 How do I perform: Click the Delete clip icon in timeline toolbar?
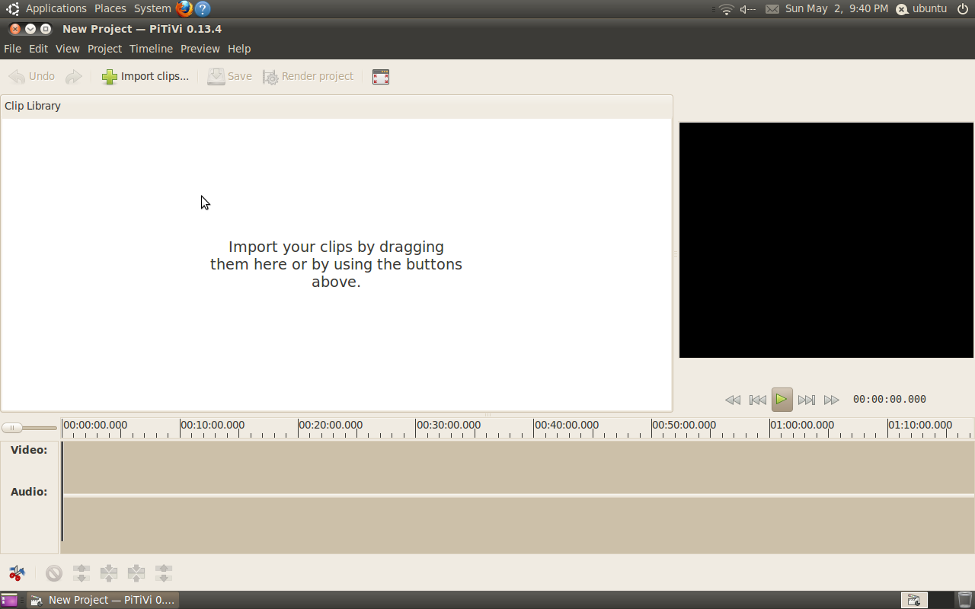pos(53,572)
